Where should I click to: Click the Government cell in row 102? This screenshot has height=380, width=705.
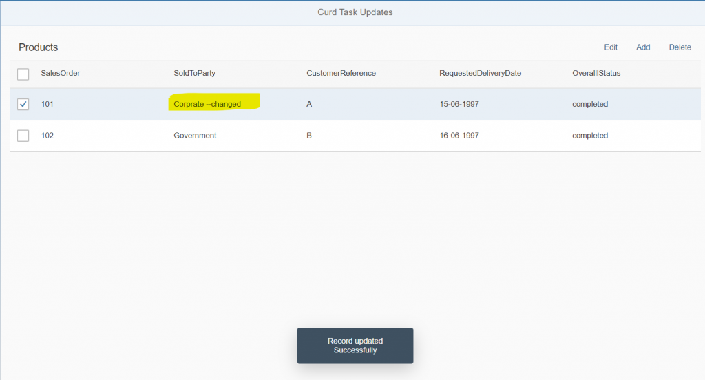coord(195,136)
